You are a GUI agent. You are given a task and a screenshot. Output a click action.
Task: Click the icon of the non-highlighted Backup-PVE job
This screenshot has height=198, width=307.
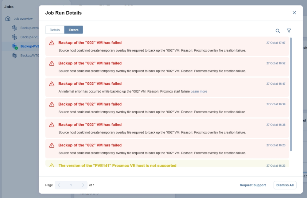point(14,37)
